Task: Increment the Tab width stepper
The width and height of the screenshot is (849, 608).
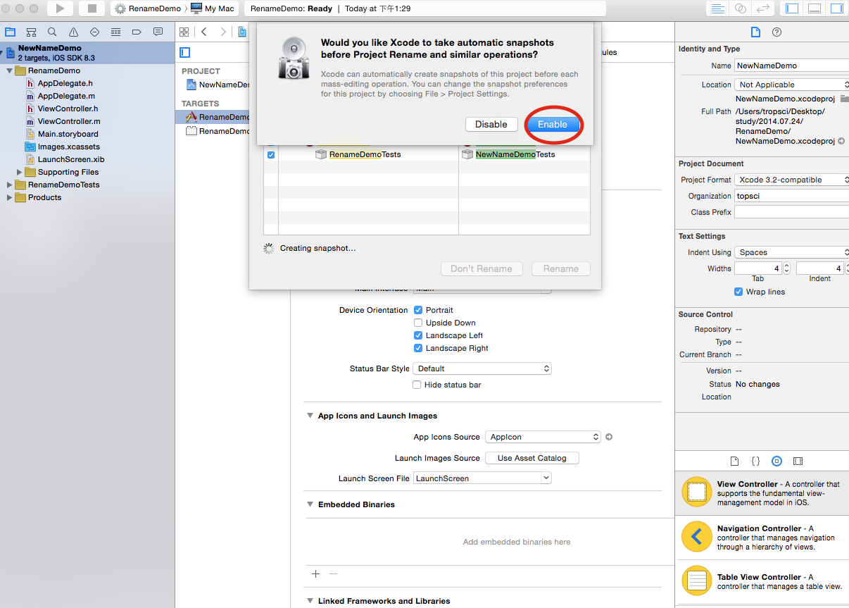Action: [786, 266]
